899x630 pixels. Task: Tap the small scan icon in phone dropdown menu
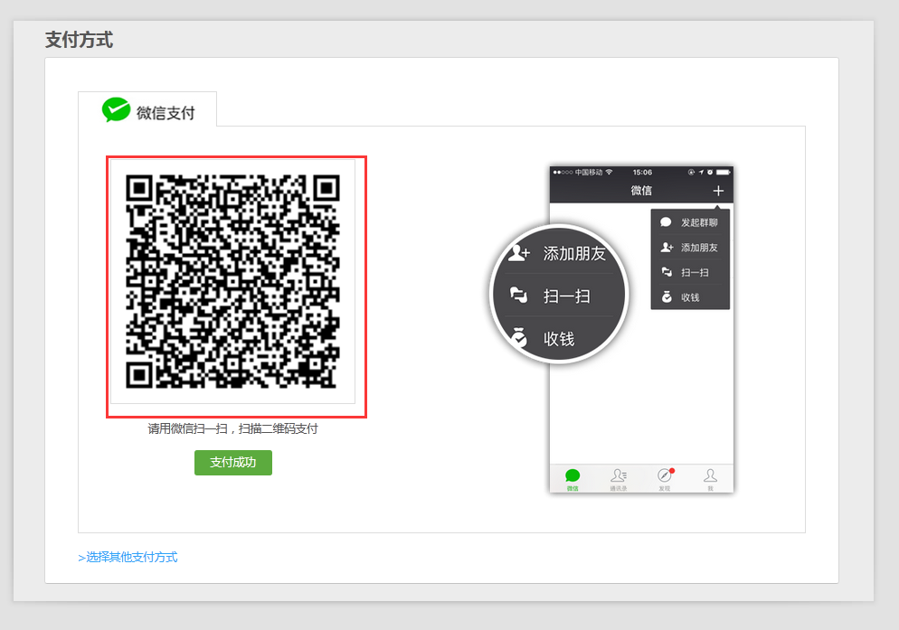667,272
